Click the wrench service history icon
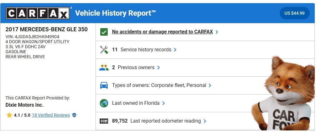 [x=104, y=50]
